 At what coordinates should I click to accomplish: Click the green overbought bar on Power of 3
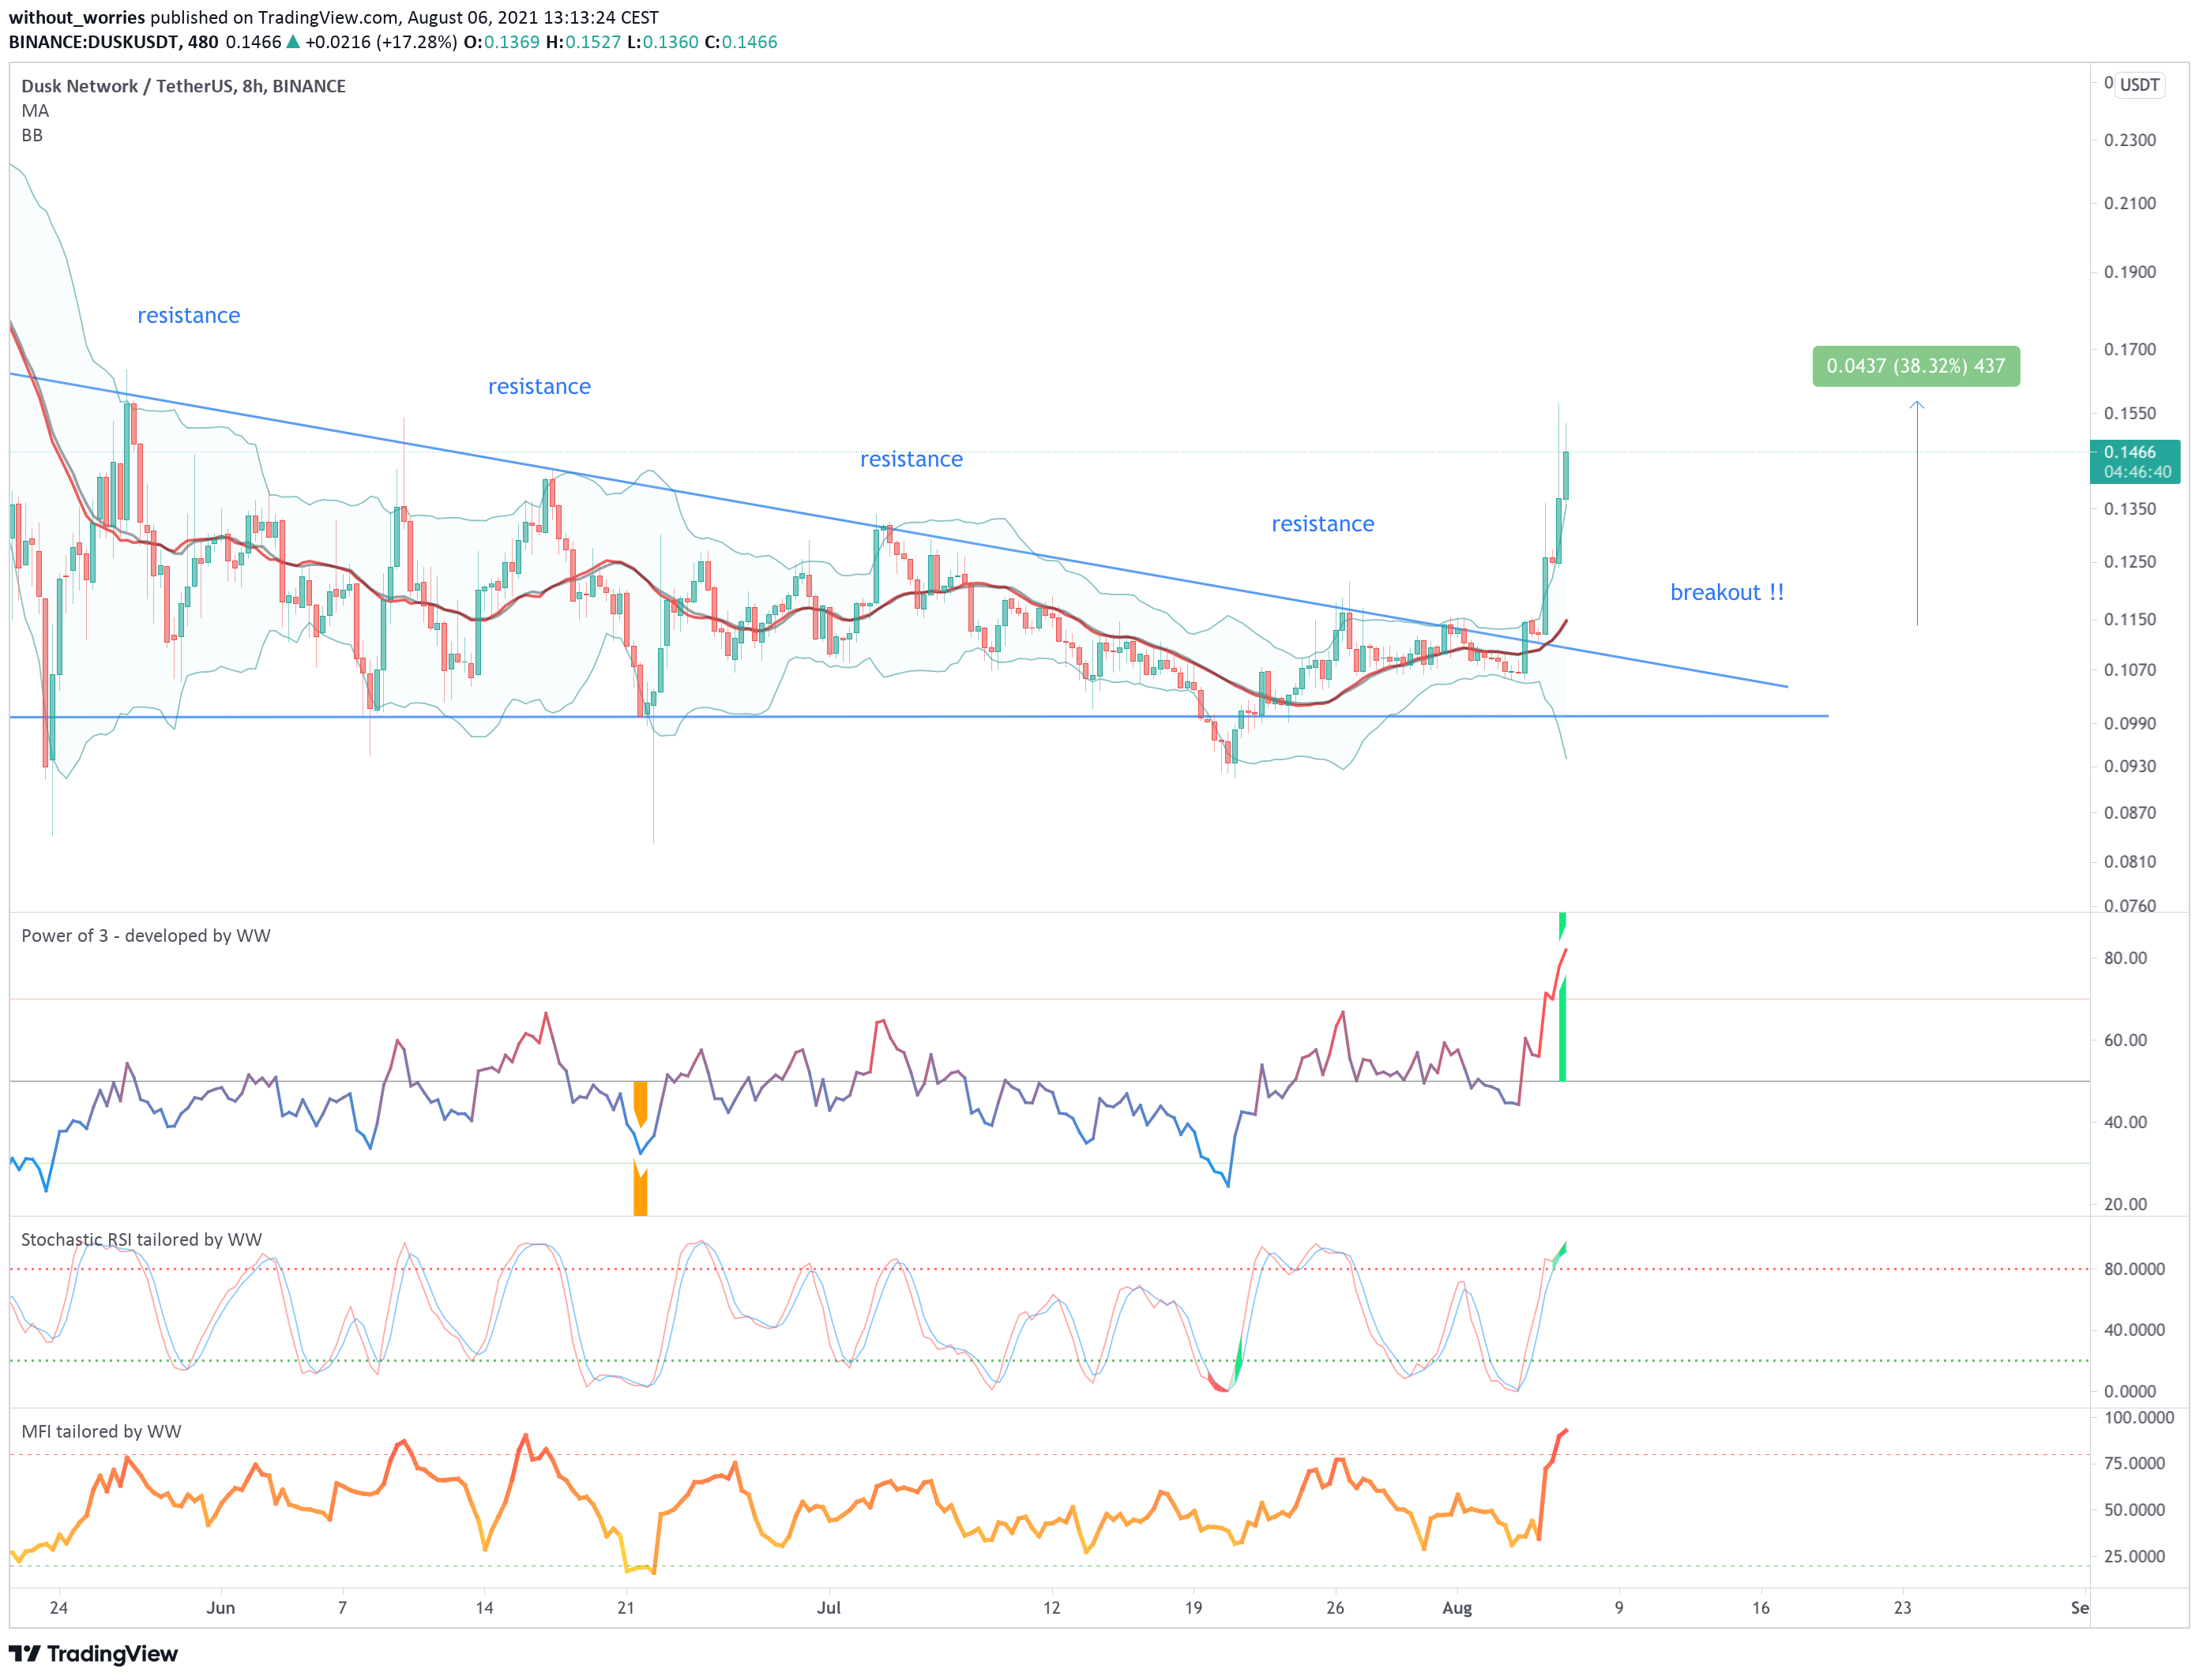click(1562, 1028)
